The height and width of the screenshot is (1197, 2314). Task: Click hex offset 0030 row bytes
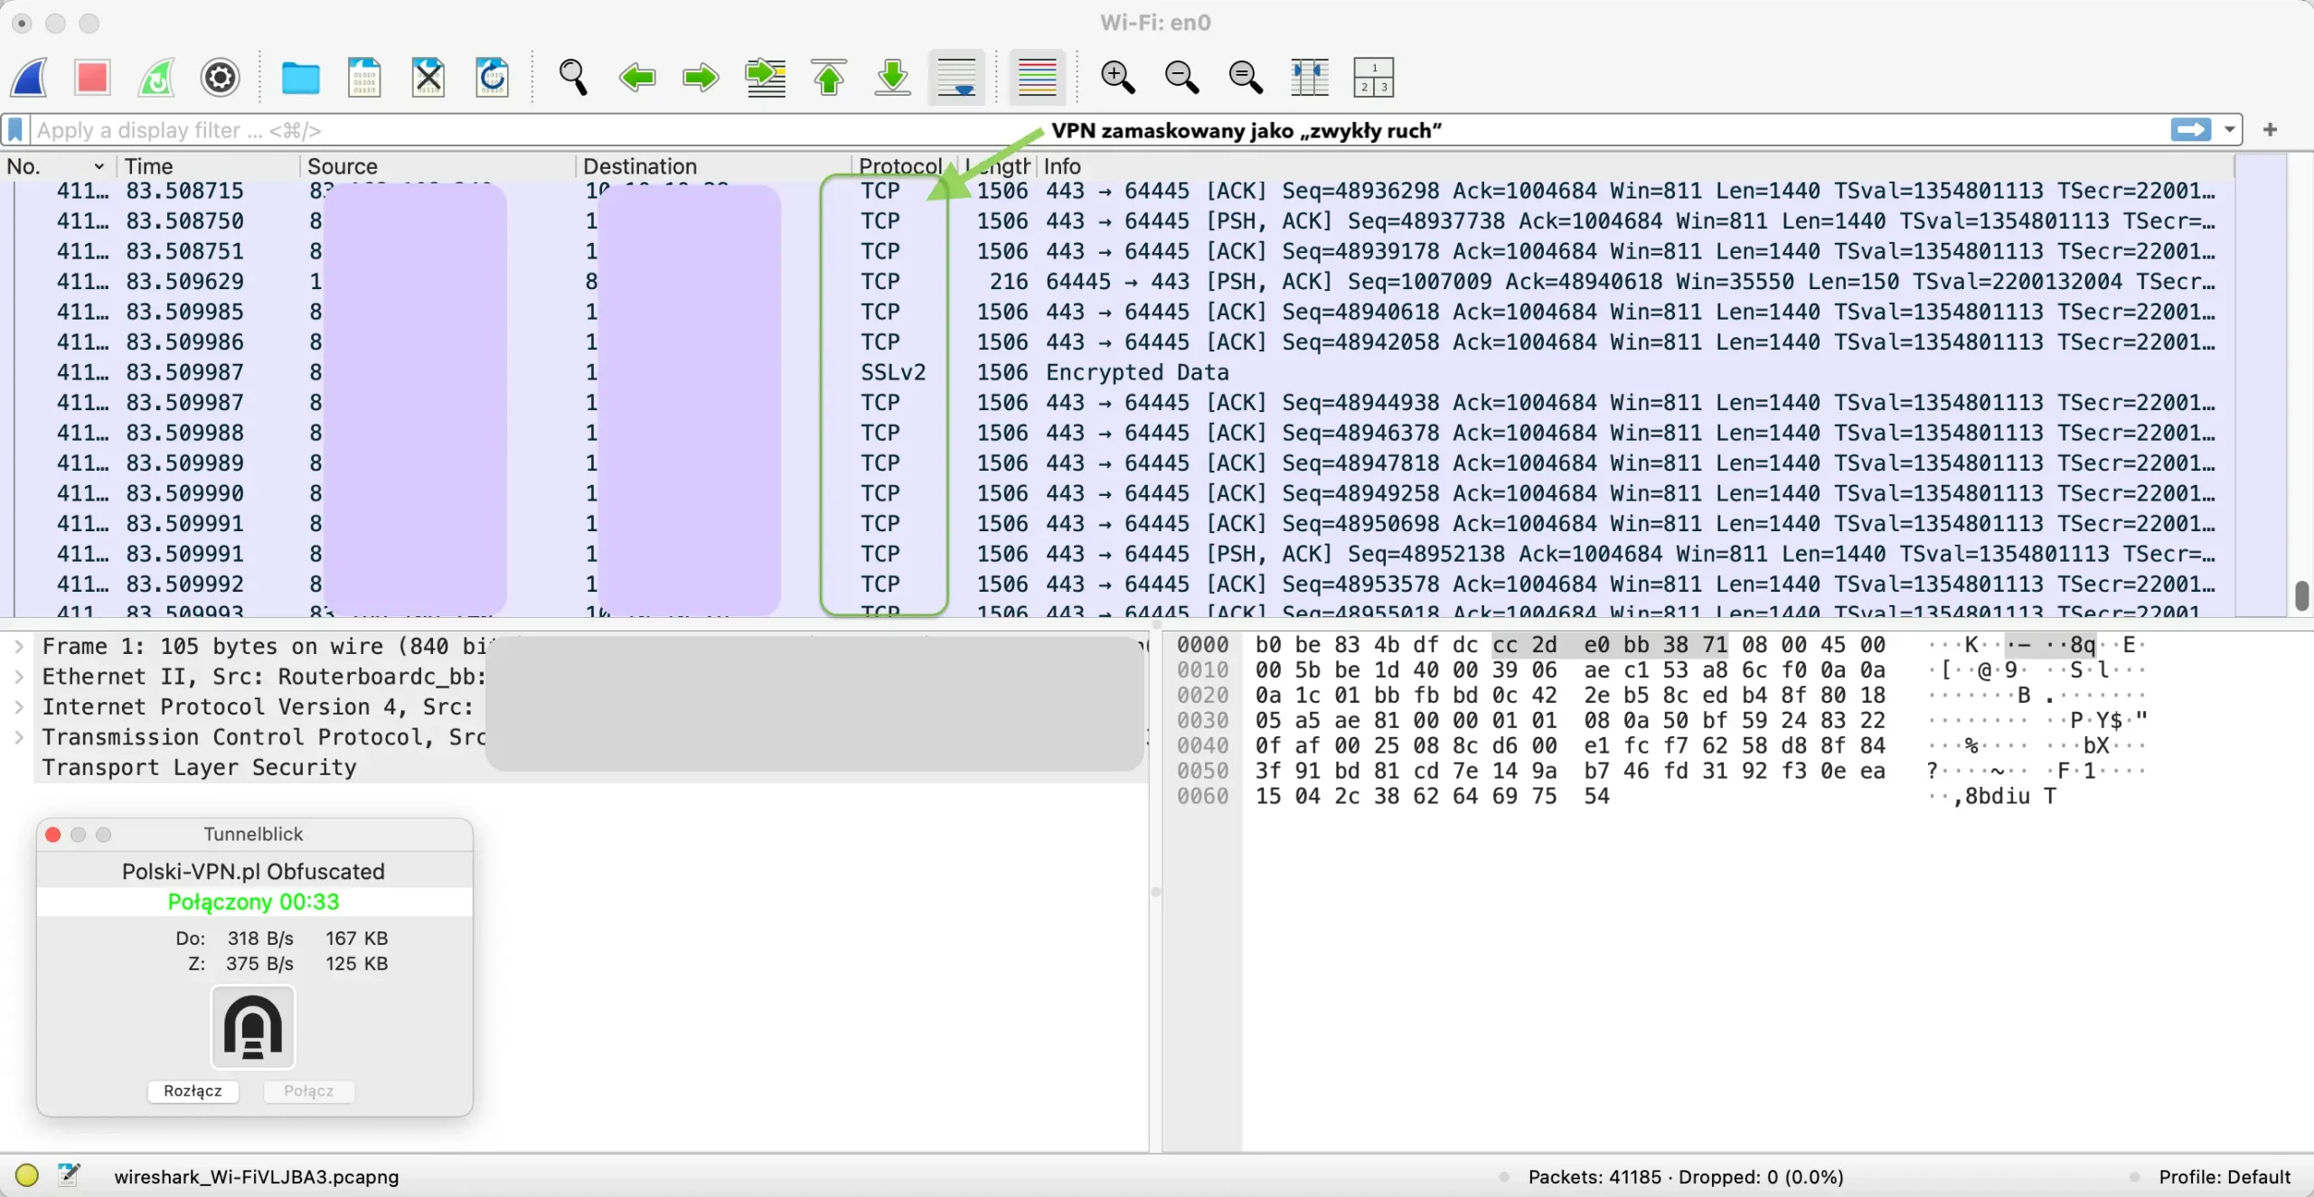1570,721
